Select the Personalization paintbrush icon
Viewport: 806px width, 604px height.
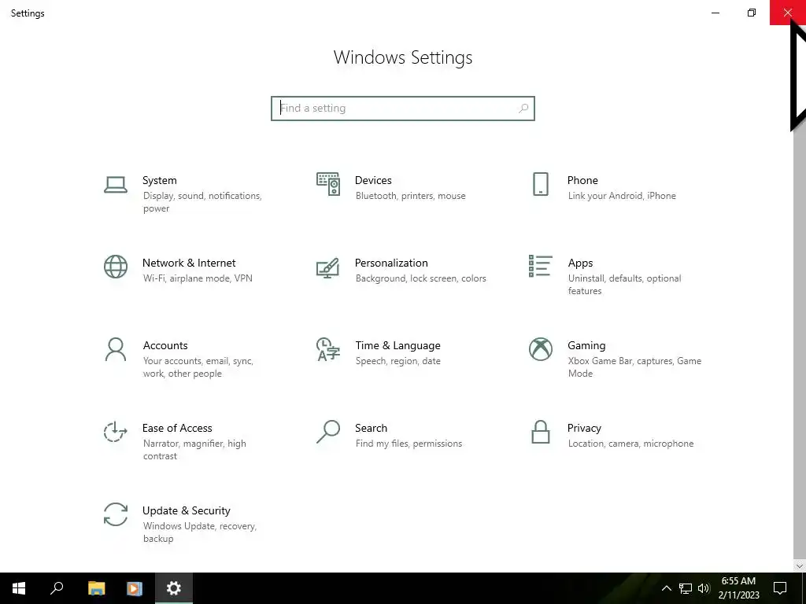328,267
